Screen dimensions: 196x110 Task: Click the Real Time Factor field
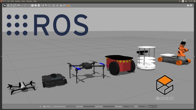pyautogui.click(x=71, y=107)
